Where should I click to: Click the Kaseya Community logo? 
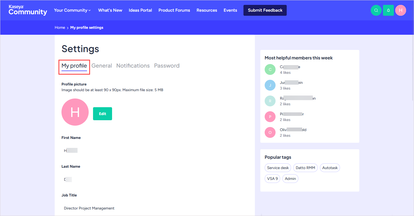point(28,10)
